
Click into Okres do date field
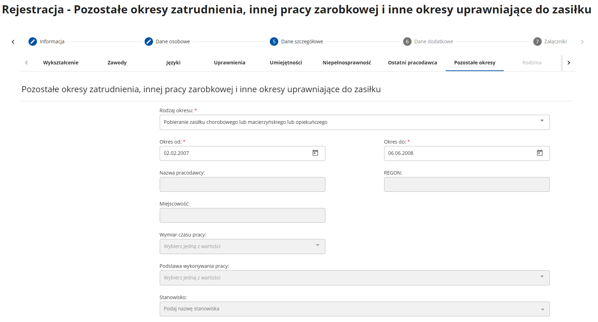point(467,153)
